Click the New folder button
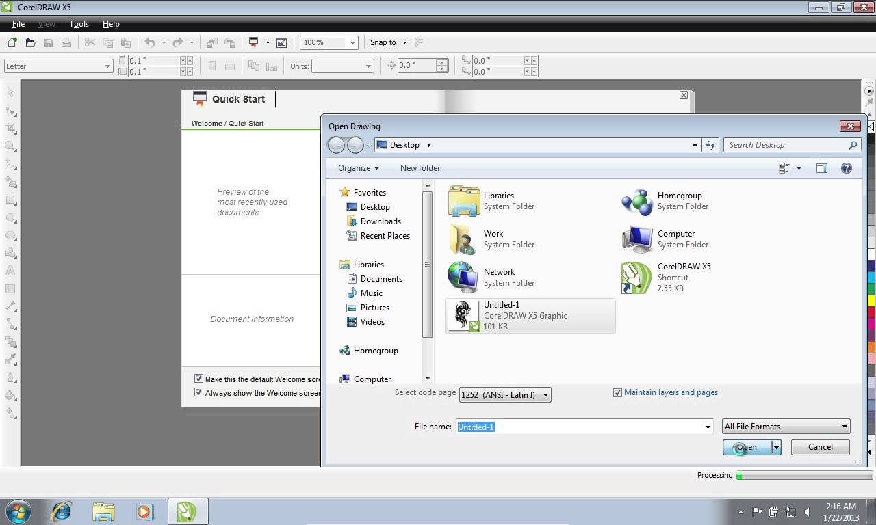876x525 pixels. click(420, 167)
